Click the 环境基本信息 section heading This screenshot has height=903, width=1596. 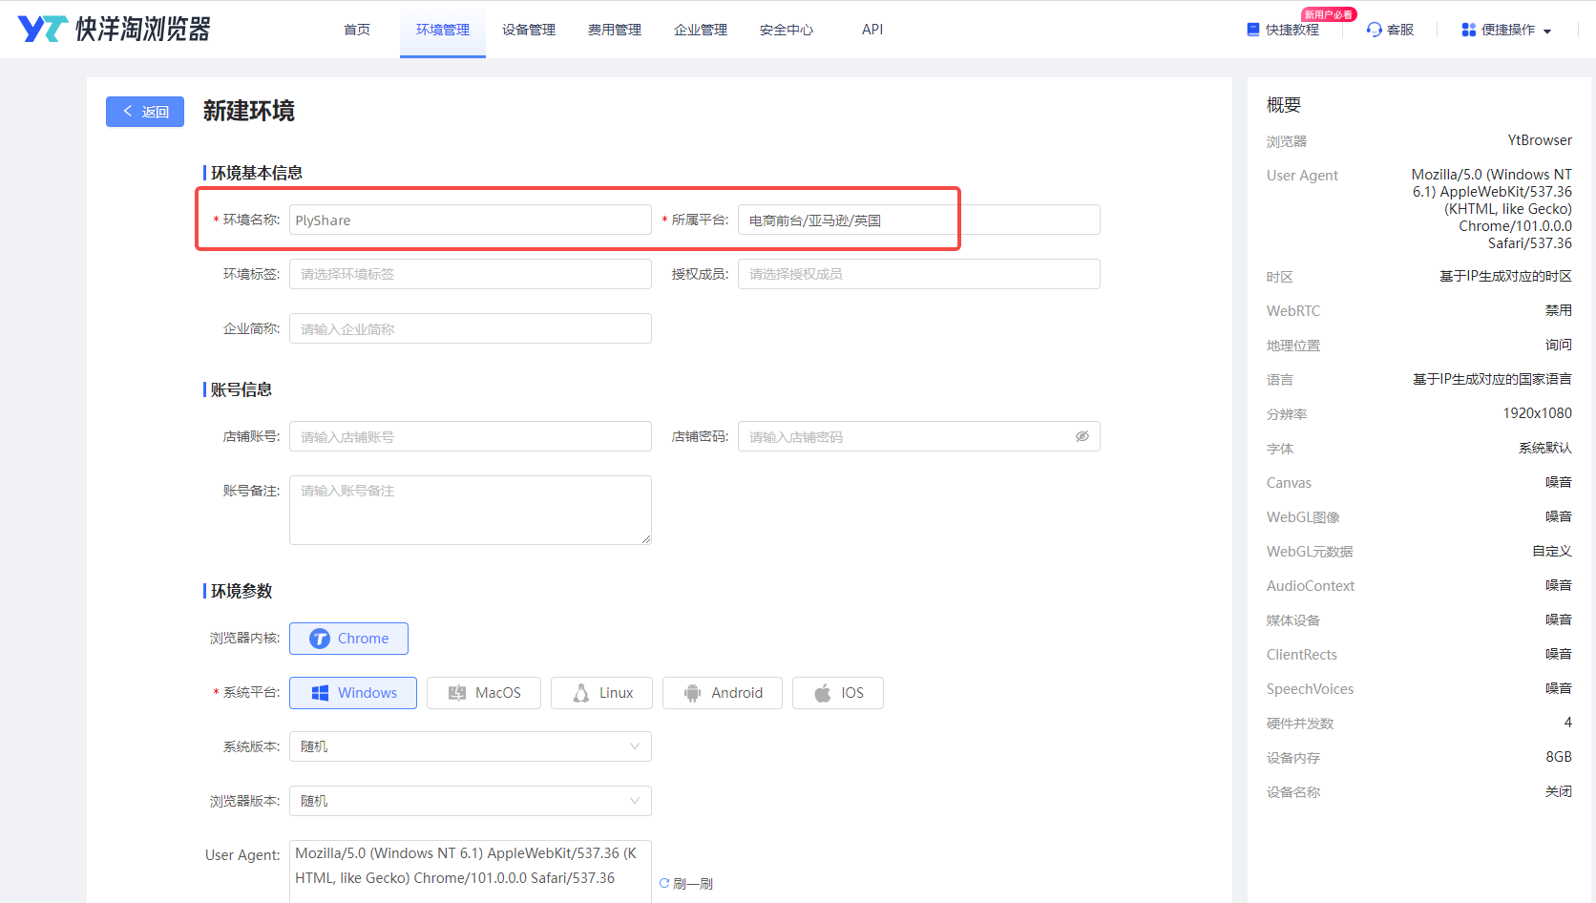pyautogui.click(x=257, y=173)
